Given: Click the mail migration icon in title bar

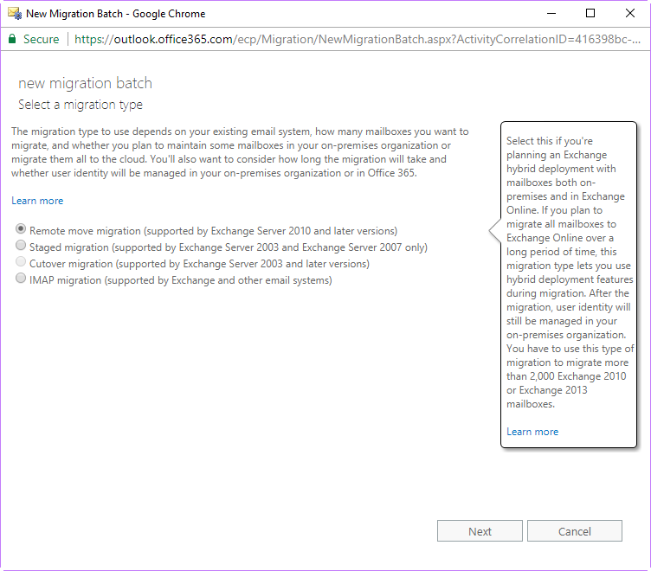Looking at the screenshot, I should coord(15,14).
